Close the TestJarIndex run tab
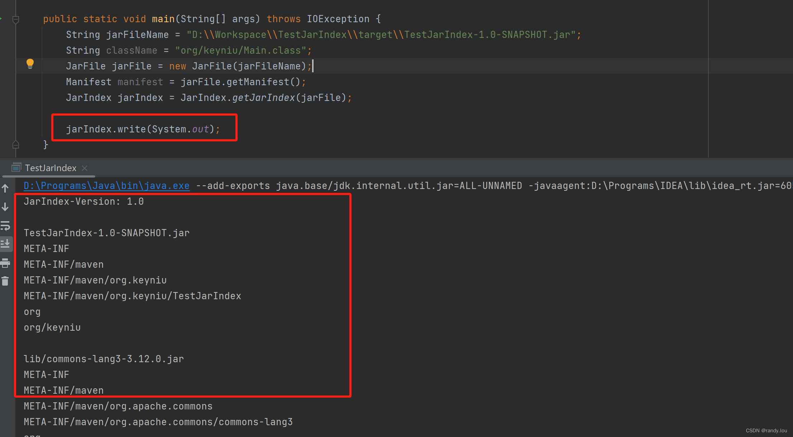The width and height of the screenshot is (793, 437). [x=84, y=168]
